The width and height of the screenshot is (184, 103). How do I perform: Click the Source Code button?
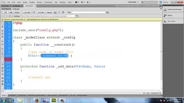(6, 9)
